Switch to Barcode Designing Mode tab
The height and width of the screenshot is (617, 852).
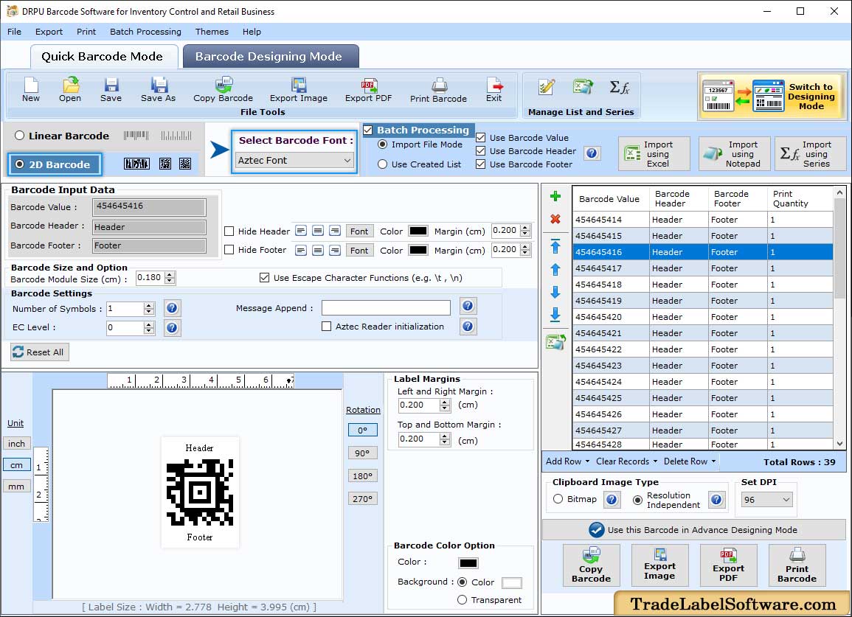pos(271,57)
